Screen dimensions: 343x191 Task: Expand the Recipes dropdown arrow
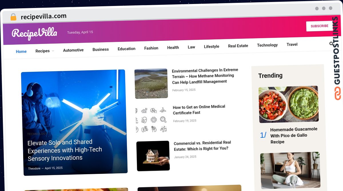click(x=53, y=51)
